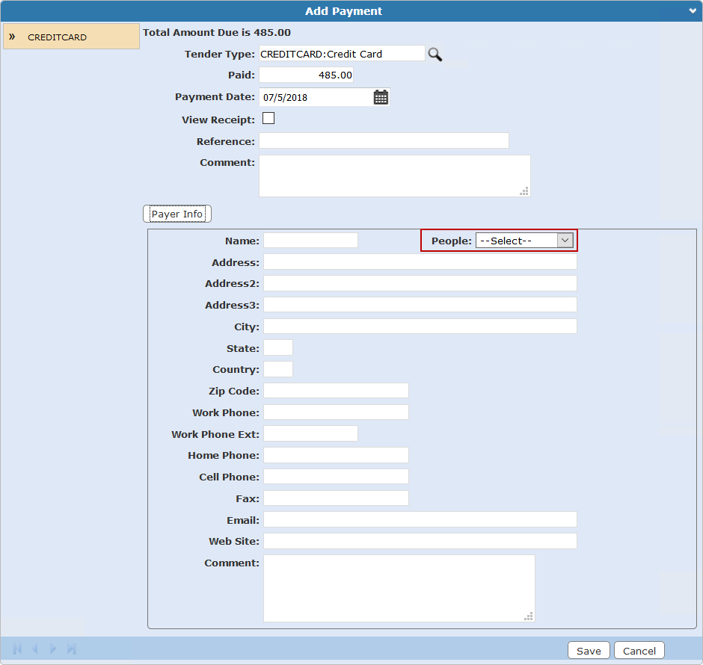
Task: Click the payer State field
Action: pos(278,347)
